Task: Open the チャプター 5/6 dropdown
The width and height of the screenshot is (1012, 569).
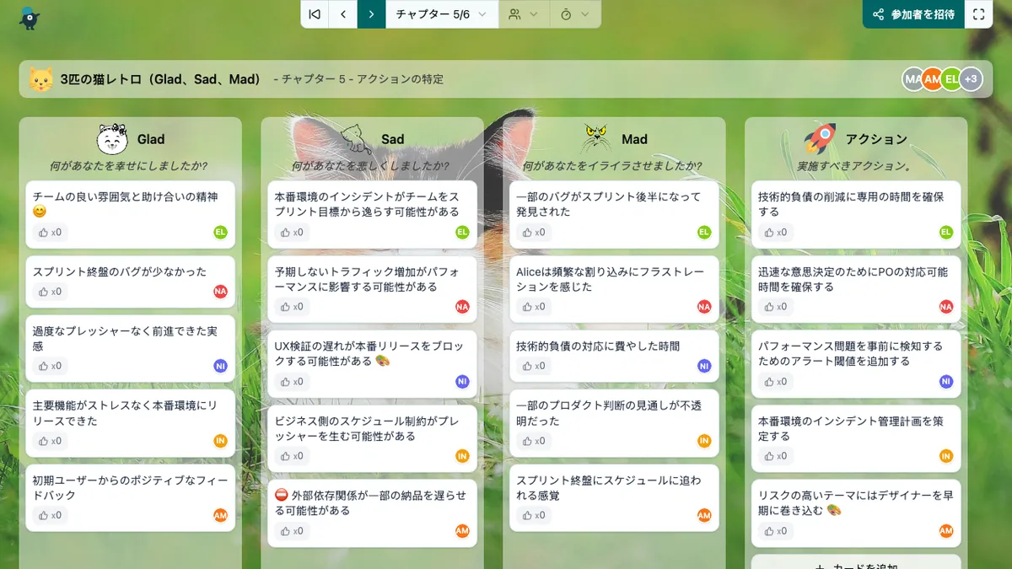Action: (x=441, y=14)
